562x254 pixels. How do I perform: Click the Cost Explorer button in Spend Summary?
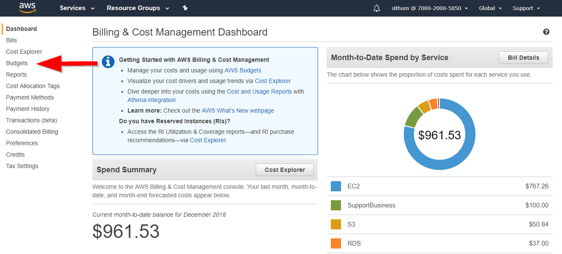tap(285, 170)
